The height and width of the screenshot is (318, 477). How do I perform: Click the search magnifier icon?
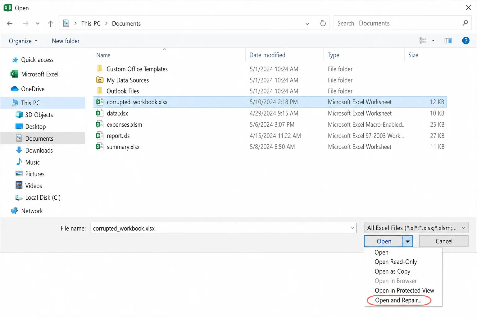pyautogui.click(x=465, y=23)
